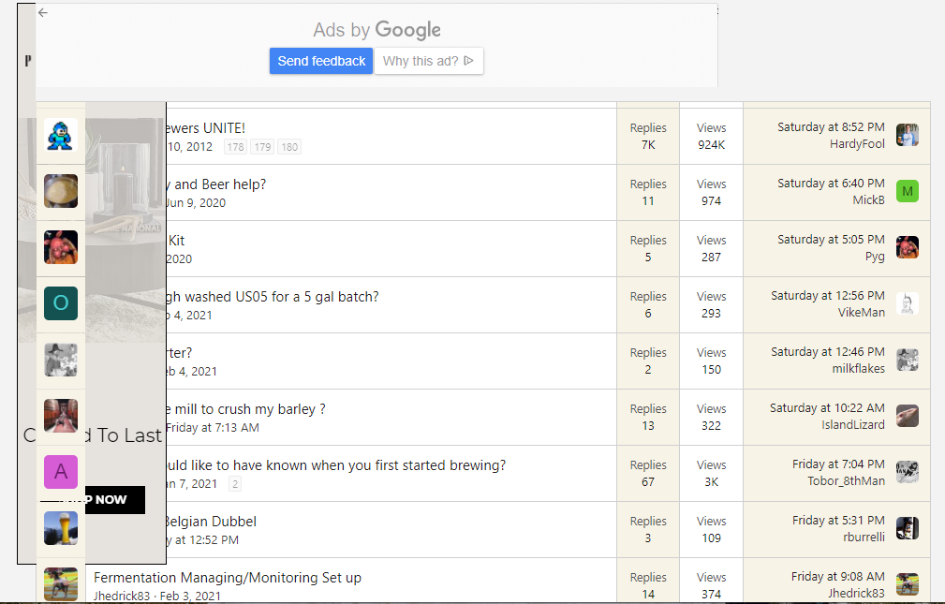Open the teal O avatar profile
Viewport: 945px width, 604px height.
(x=61, y=303)
